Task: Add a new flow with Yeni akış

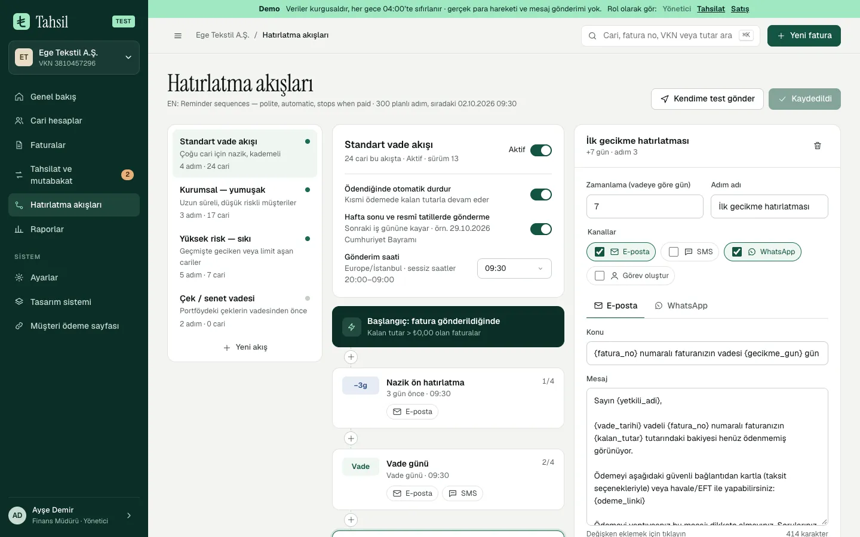Action: tap(245, 347)
